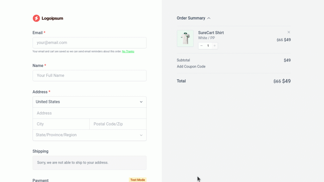Viewport: 324px width, 182px height.
Task: Click the country dropdown arrow icon
Action: (x=141, y=102)
